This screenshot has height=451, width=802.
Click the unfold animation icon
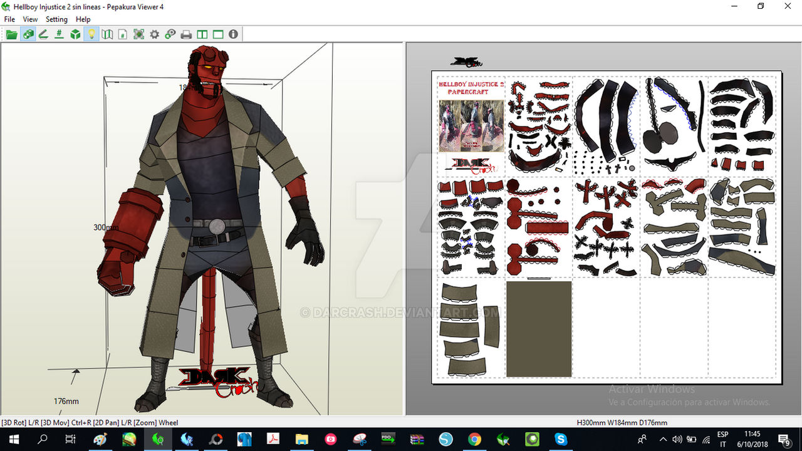click(43, 34)
